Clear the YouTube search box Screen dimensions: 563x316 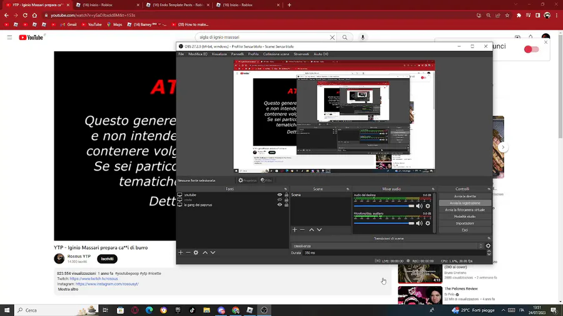click(x=332, y=37)
